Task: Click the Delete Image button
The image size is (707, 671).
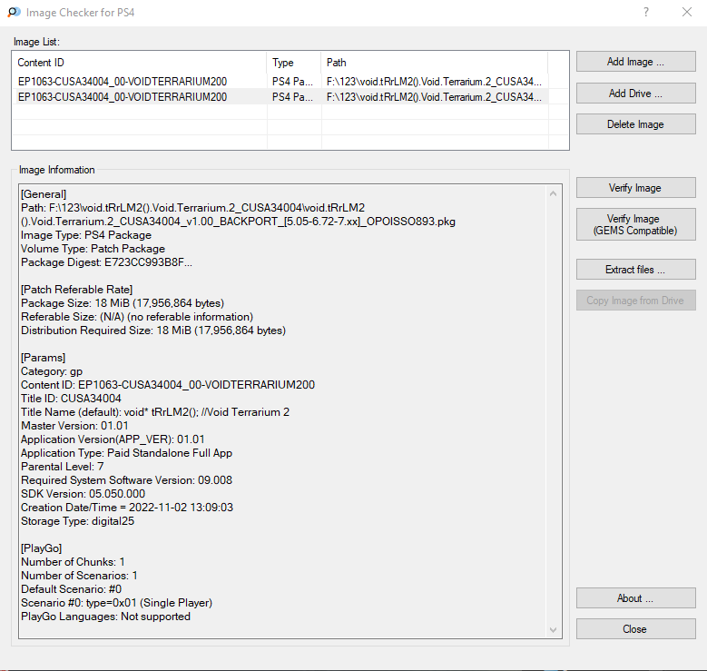Action: coord(636,124)
